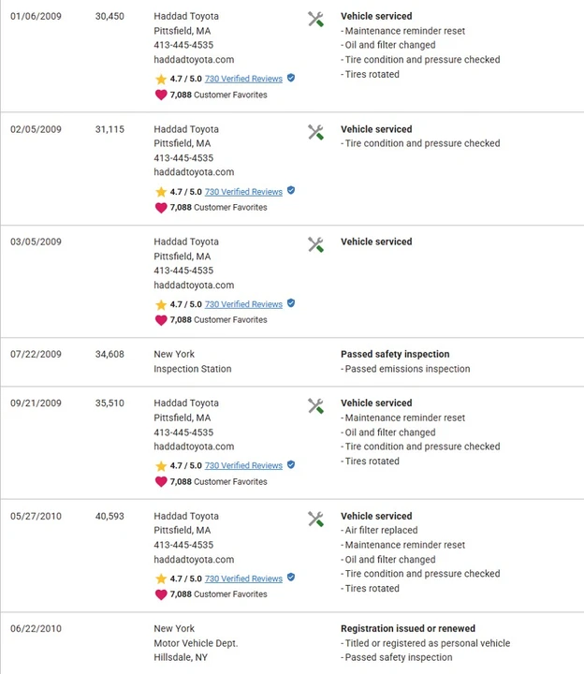Click the wrench icon for 05/27/2010 service
This screenshot has width=584, height=674.
click(x=315, y=520)
